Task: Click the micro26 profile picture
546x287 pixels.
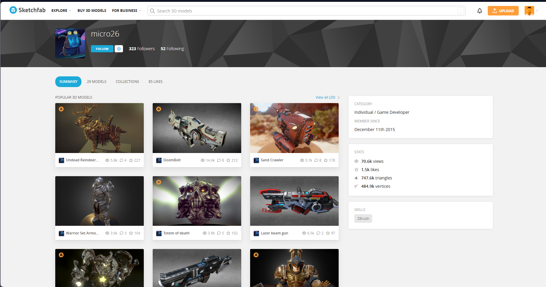Action: pyautogui.click(x=70, y=43)
